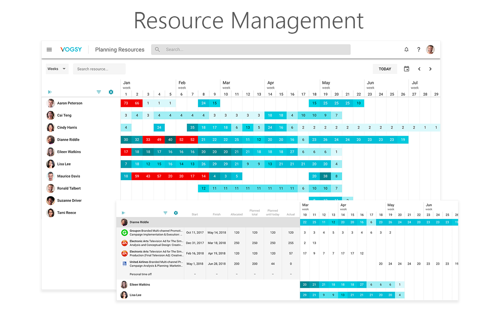Click the United Airlines project logo
Screen dimensions: 497x310
click(x=123, y=263)
